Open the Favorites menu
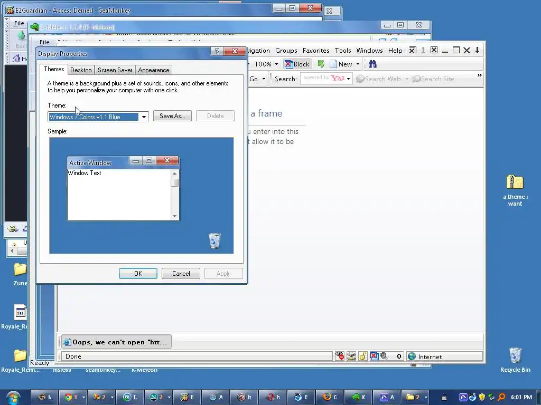Image resolution: width=541 pixels, height=405 pixels. click(x=316, y=50)
